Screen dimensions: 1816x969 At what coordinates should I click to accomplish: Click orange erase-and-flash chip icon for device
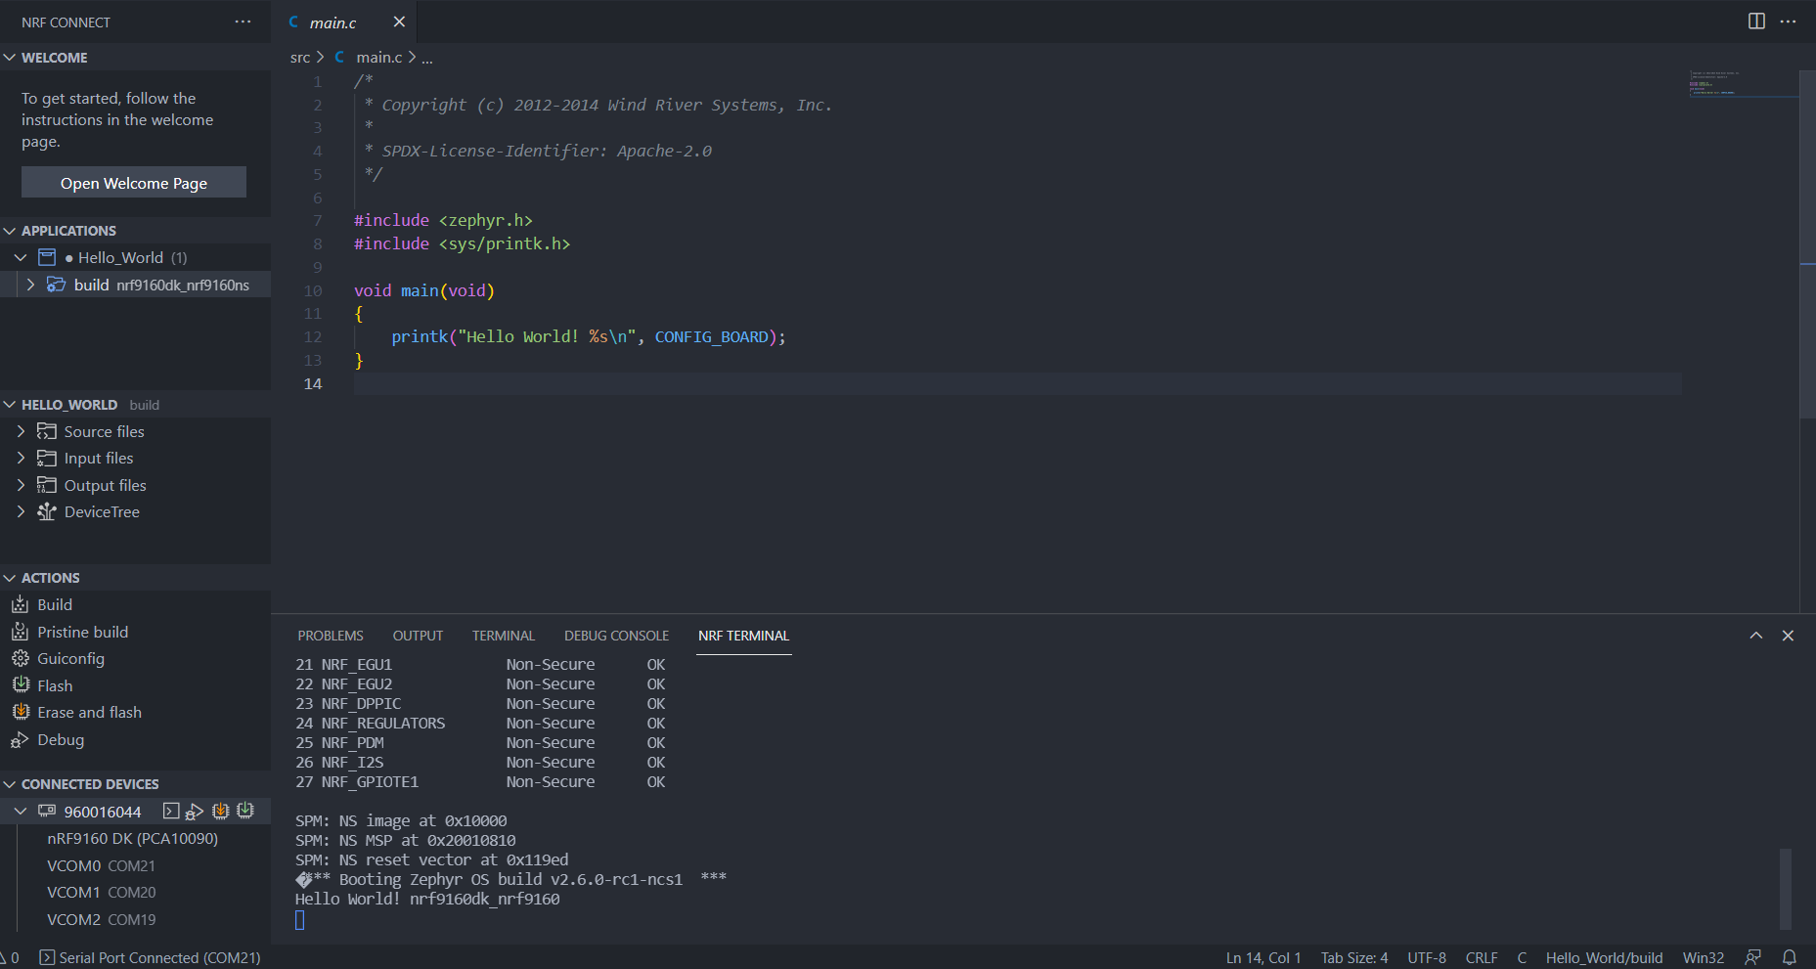[221, 811]
